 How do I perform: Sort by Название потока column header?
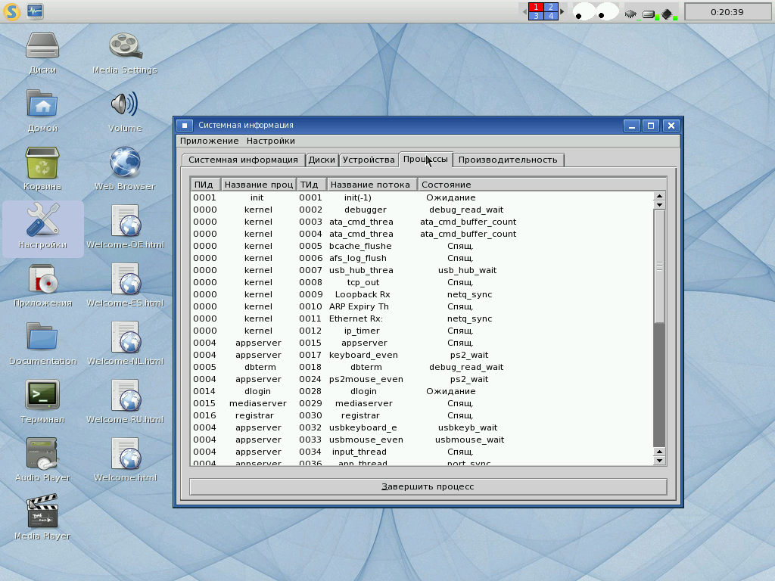[x=372, y=185]
